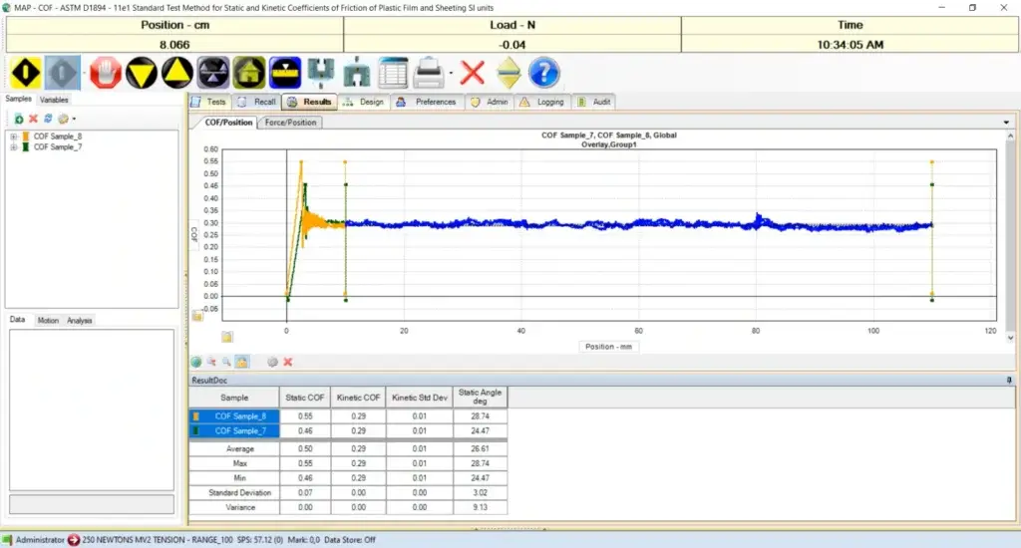The image size is (1021, 548).
Task: Open the Design tab
Action: click(x=364, y=102)
